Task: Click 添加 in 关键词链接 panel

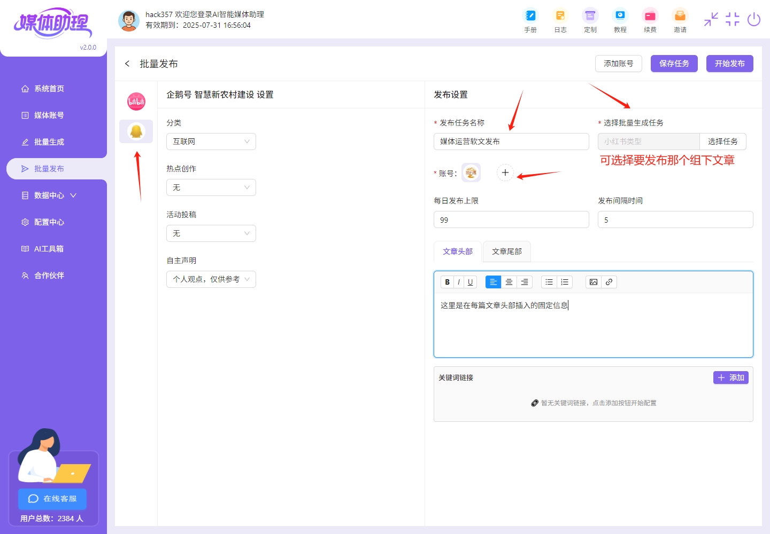Action: point(731,378)
